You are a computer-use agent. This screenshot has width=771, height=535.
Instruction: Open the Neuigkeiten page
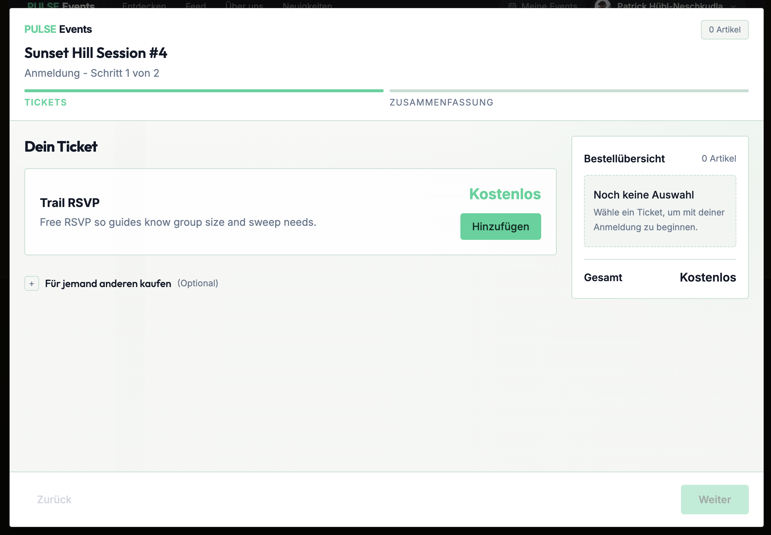[x=307, y=5]
